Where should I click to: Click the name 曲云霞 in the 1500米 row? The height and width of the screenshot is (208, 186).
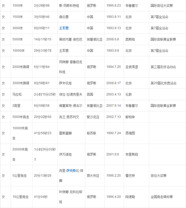pyautogui.click(x=64, y=17)
